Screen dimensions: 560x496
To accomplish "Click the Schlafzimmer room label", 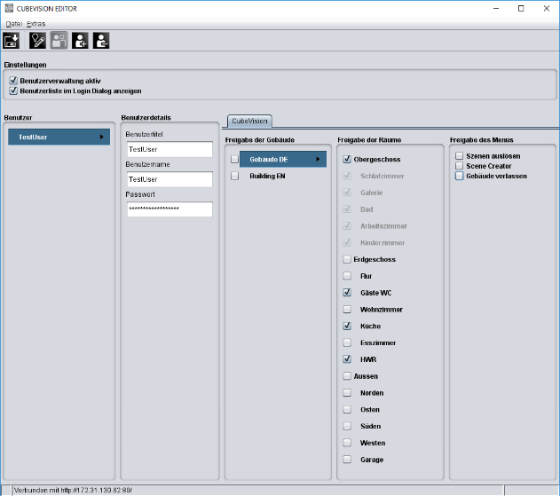I will point(383,176).
